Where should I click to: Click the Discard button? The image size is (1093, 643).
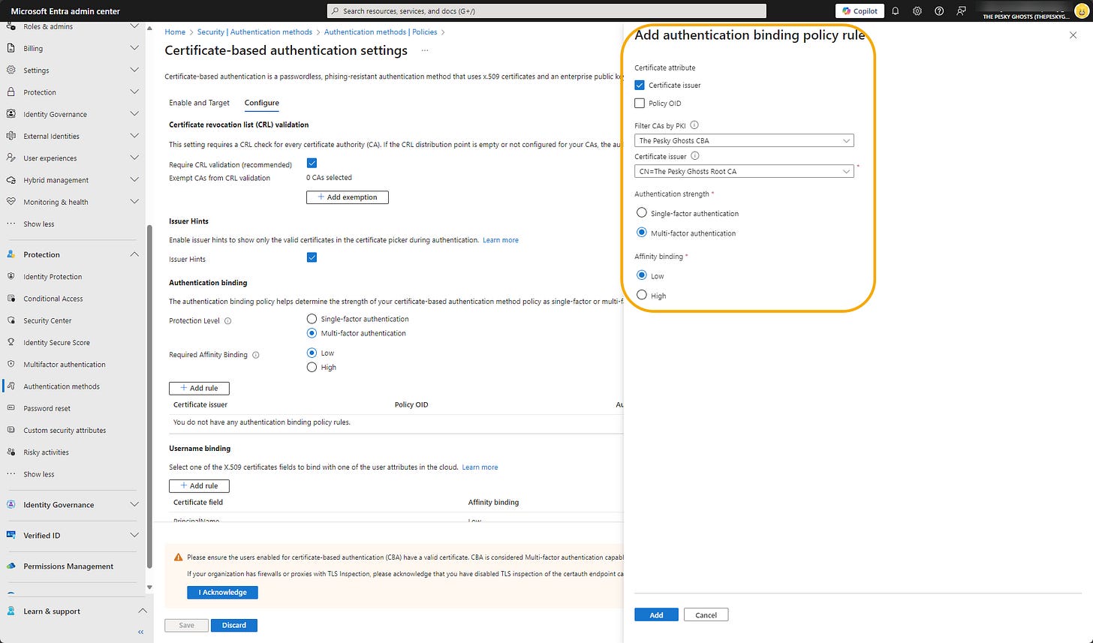pyautogui.click(x=234, y=625)
